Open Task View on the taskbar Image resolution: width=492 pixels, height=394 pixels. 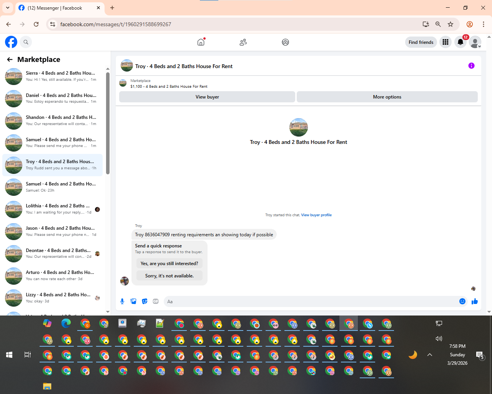click(x=28, y=355)
